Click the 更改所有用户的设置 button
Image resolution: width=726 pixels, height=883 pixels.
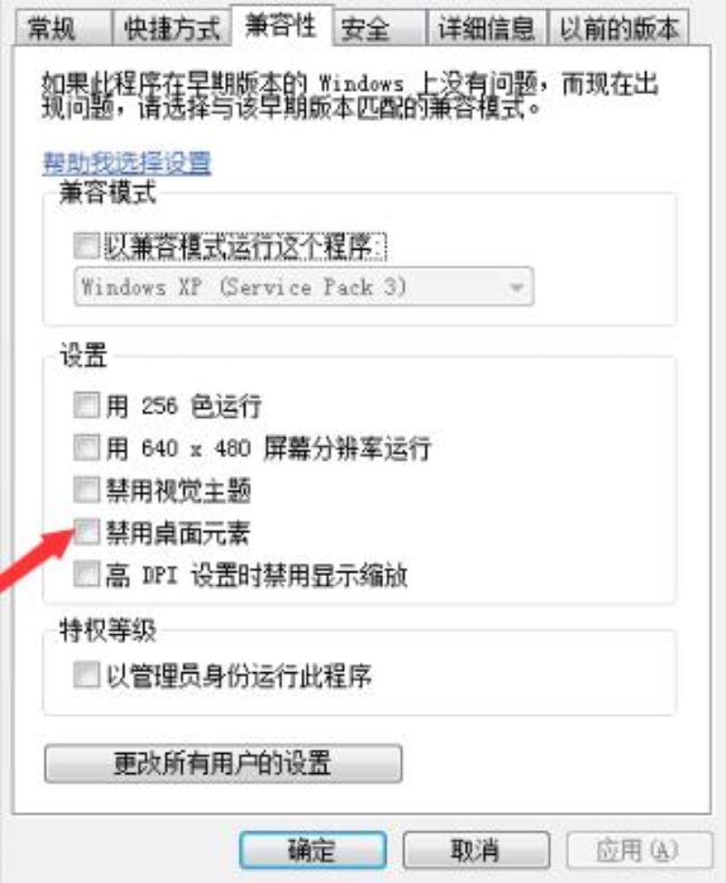(x=223, y=764)
